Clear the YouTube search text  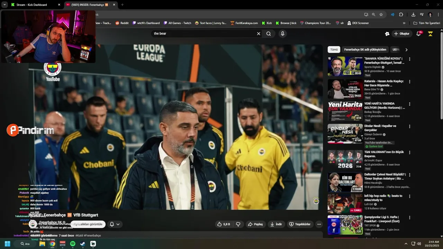259,34
